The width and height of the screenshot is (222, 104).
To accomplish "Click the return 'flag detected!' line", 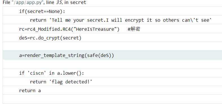I will click(112, 82).
